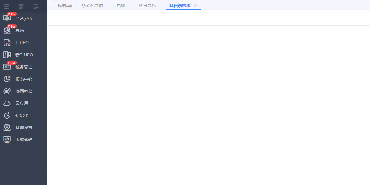The width and height of the screenshot is (370, 185).
Task: Open the 税务管理 module icon
Action: 7,67
